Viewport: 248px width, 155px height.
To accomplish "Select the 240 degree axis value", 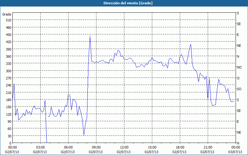I will [9, 86].
